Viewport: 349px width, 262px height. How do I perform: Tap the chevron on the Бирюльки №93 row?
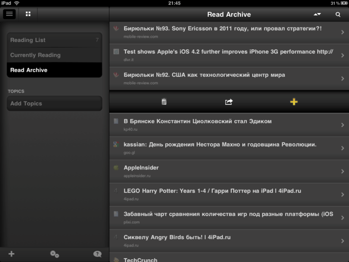pos(342,32)
